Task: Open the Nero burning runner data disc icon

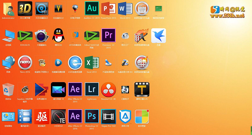Action: pos(142,35)
